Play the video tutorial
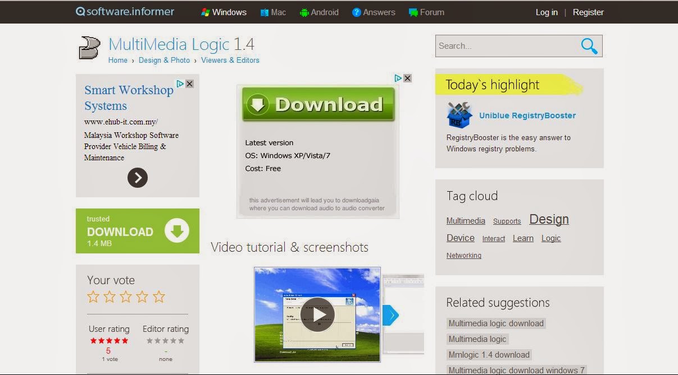Screen dimensions: 678x375 click(x=317, y=314)
